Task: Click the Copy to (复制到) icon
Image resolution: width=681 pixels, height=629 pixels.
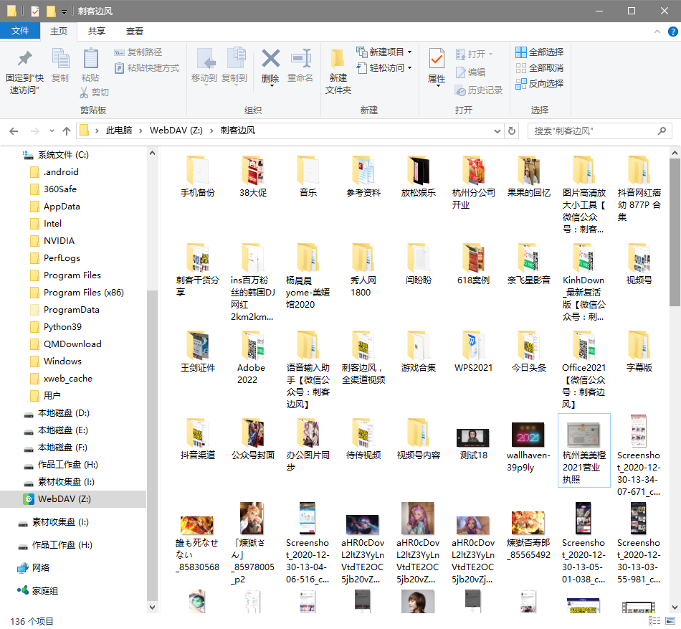Action: (x=235, y=59)
